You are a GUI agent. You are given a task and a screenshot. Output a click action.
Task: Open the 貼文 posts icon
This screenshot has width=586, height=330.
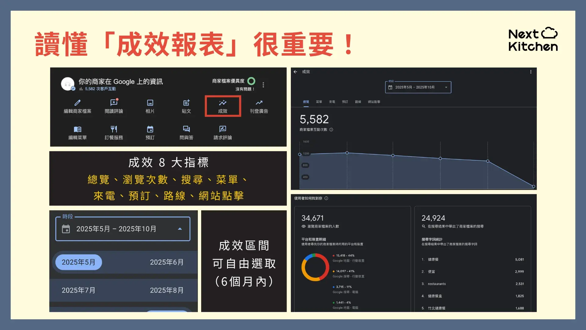coord(186,103)
